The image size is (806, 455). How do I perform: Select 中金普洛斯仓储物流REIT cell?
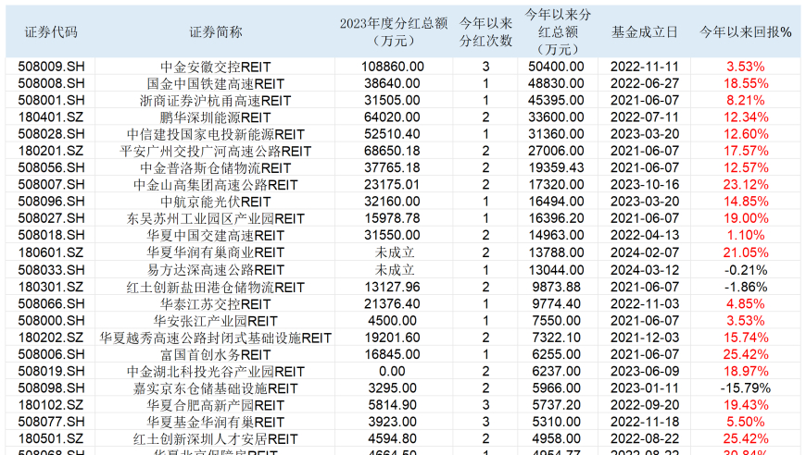215,168
